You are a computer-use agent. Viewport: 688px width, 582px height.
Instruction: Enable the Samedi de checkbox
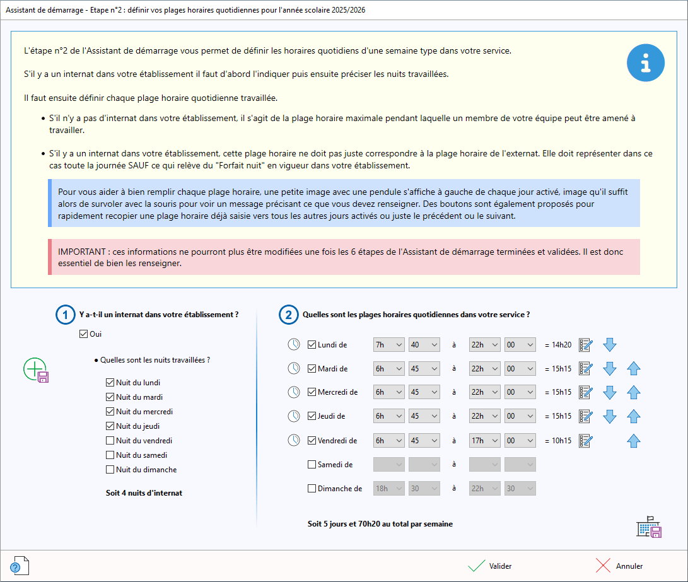312,465
